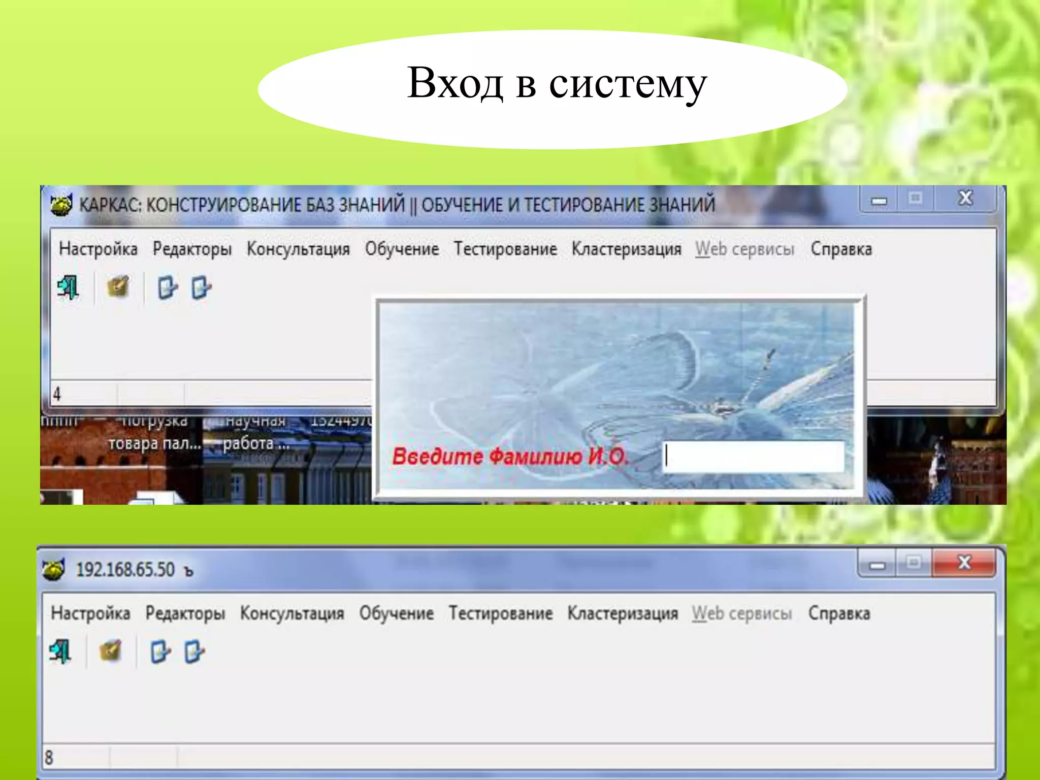Image resolution: width=1040 pixels, height=780 pixels.
Task: Click cat icon in 192.168.65.50 title bar
Action: click(54, 569)
